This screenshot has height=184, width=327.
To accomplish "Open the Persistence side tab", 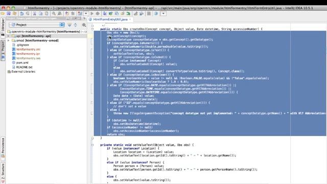I will [x=3, y=148].
